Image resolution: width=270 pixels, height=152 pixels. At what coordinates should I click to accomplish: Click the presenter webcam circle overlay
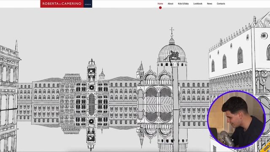click(x=236, y=119)
